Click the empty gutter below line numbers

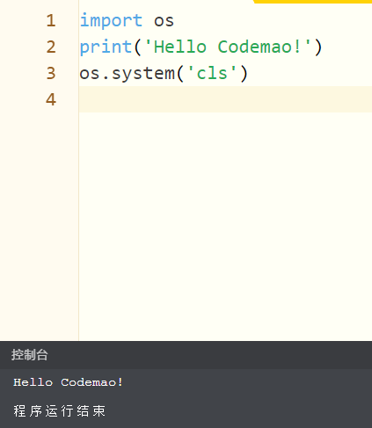[40, 226]
